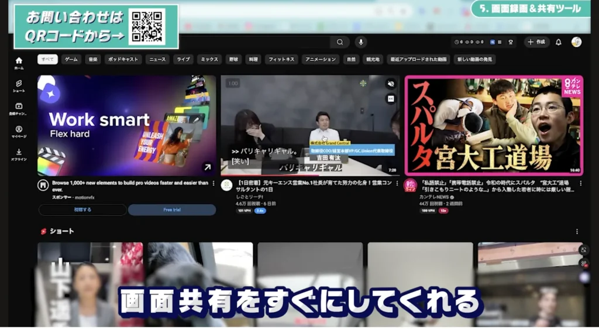Image resolution: width=599 pixels, height=329 pixels.
Task: Select the ゲーム category chip
Action: pos(71,59)
